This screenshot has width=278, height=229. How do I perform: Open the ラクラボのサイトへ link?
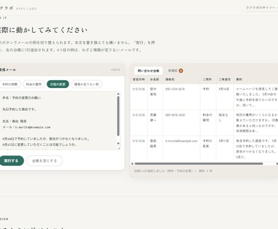tap(262, 8)
